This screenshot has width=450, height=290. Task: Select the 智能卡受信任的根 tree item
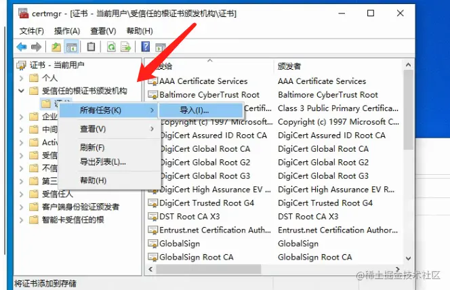tap(73, 220)
